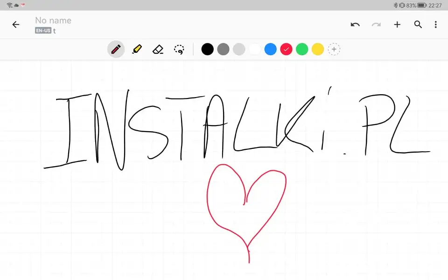
Task: Choose the black color swatch
Action: pos(208,49)
